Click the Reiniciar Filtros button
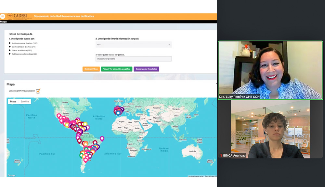The width and height of the screenshot is (325, 187). click(91, 69)
